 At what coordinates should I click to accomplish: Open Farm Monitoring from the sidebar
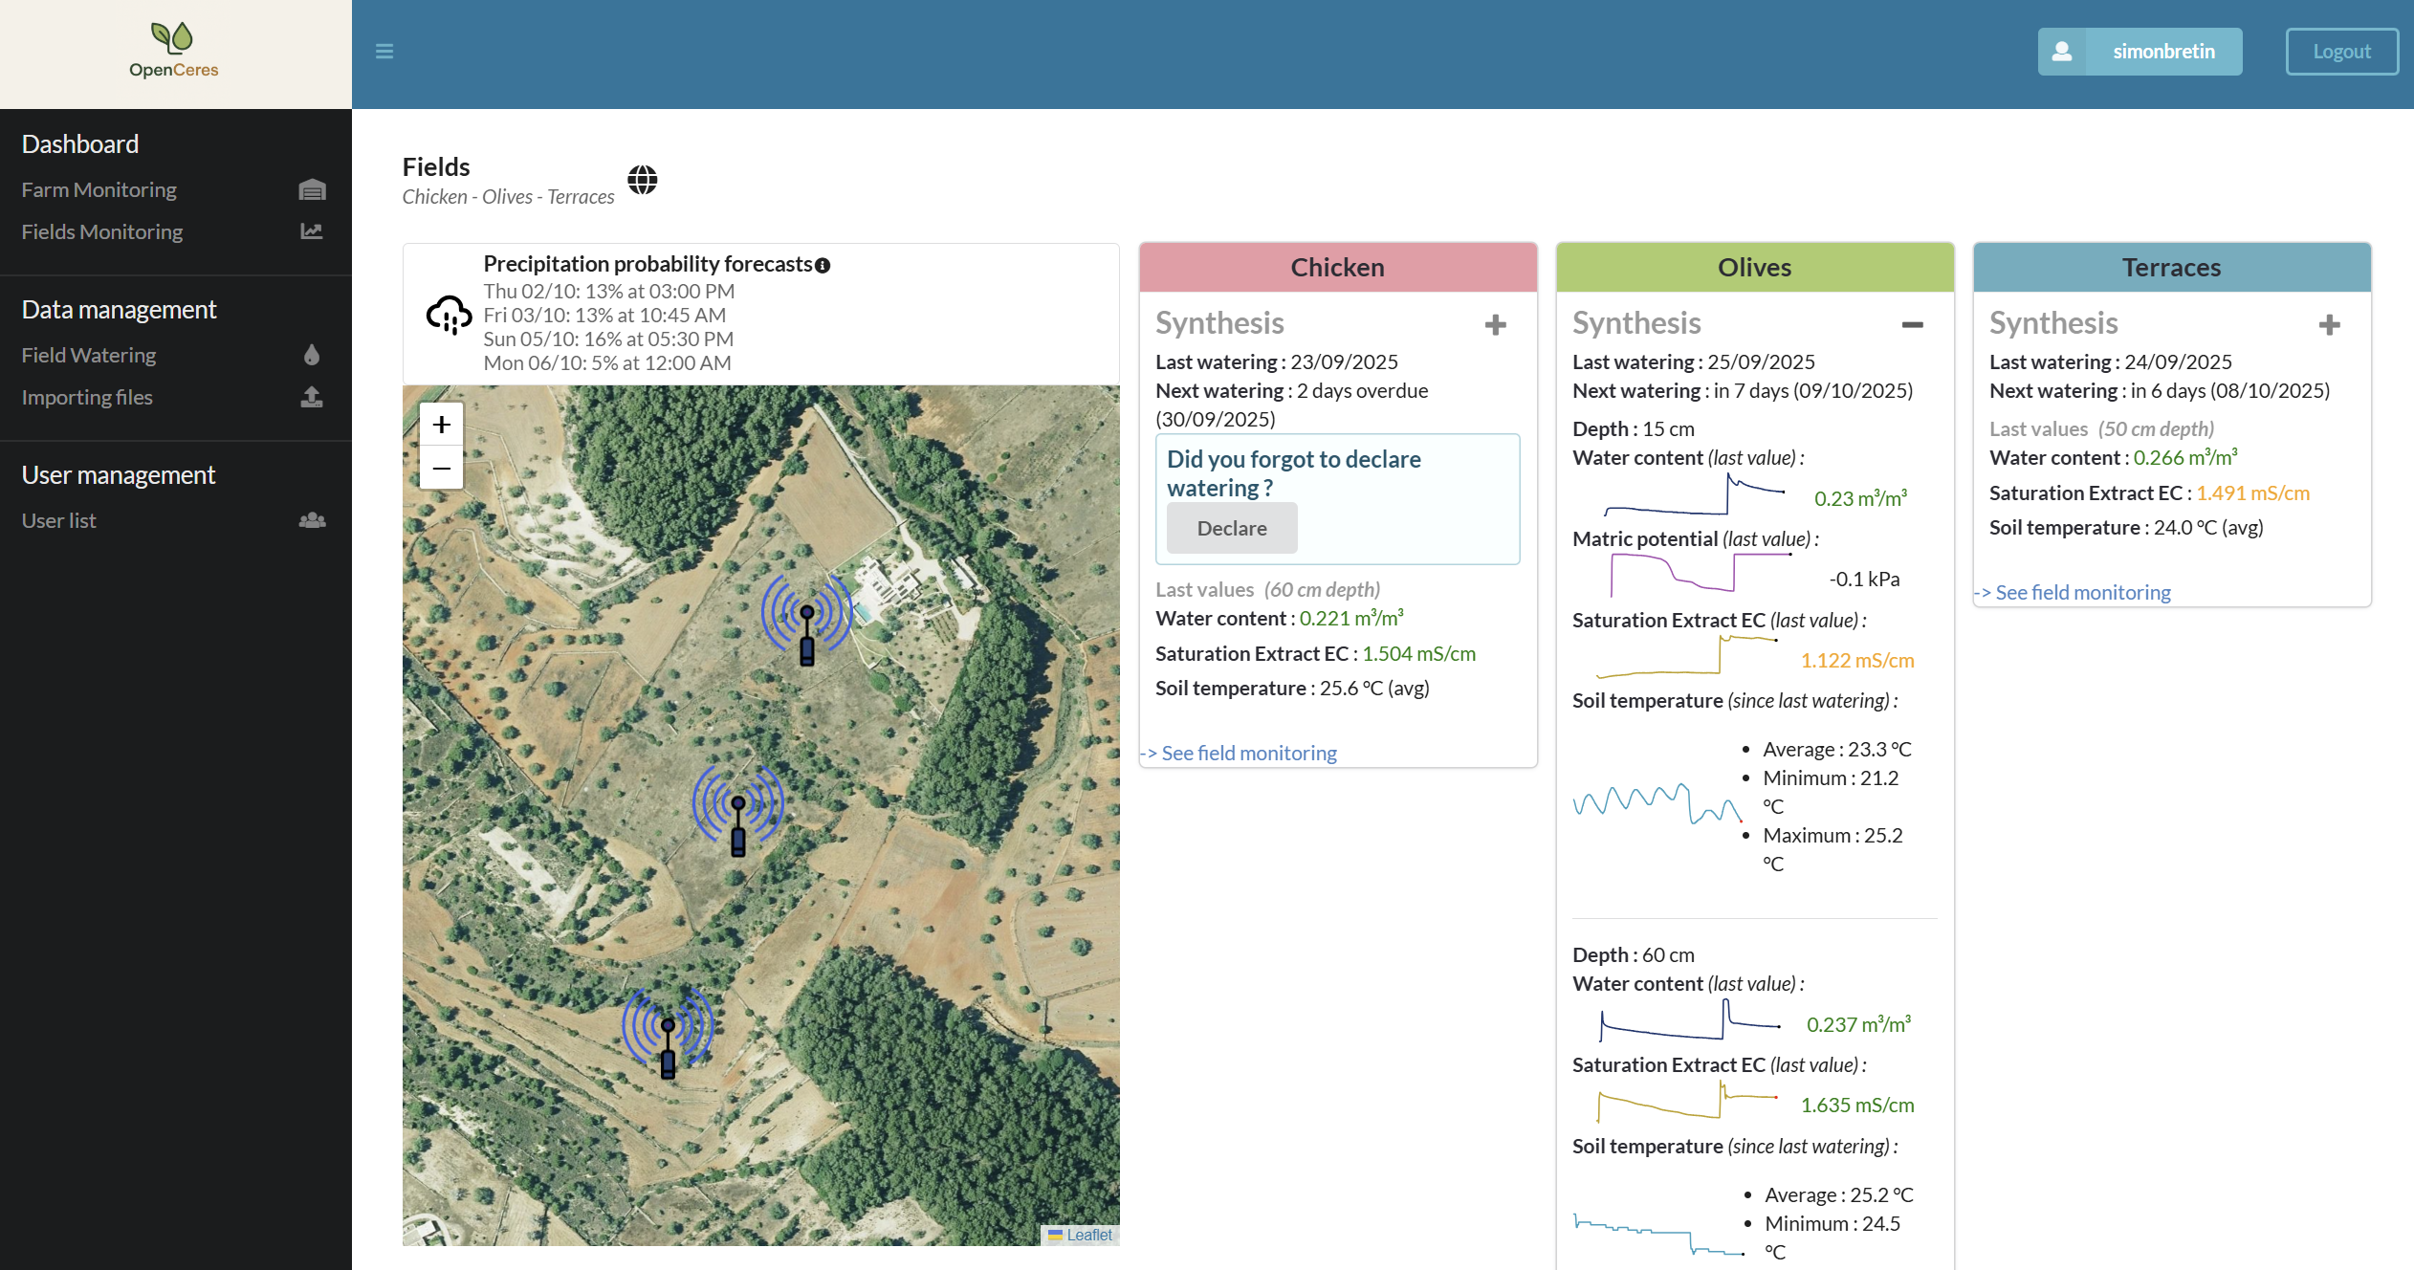coord(99,188)
